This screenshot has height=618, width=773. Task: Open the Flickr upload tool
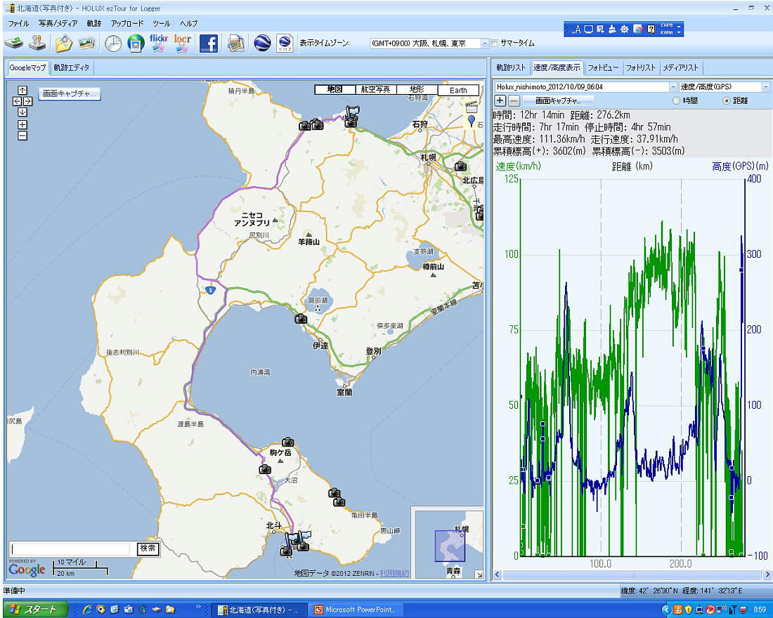click(158, 44)
